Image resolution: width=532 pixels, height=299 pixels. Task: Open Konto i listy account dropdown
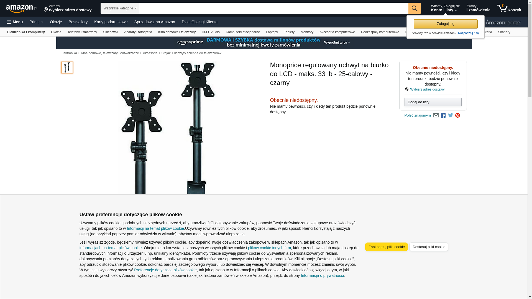click(x=445, y=8)
